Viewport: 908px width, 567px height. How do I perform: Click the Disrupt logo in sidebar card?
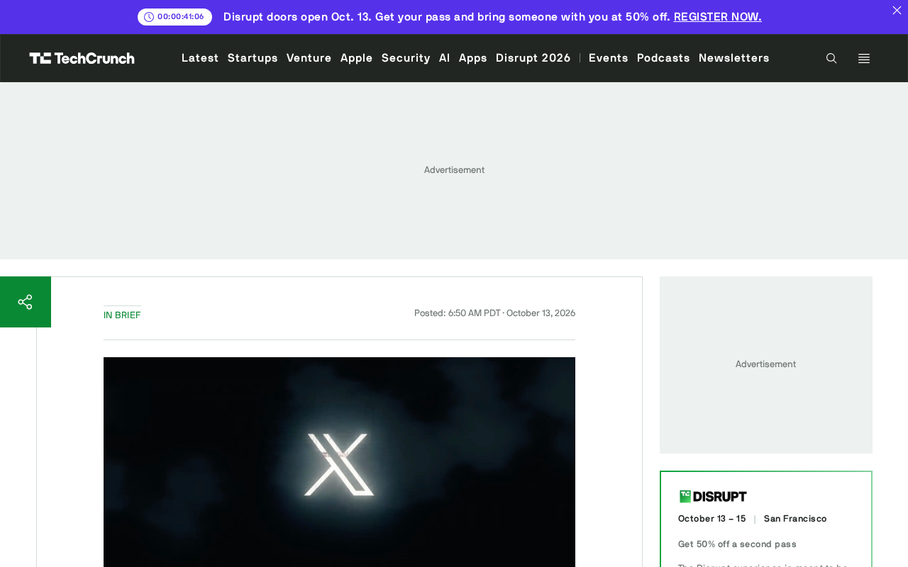pyautogui.click(x=713, y=496)
